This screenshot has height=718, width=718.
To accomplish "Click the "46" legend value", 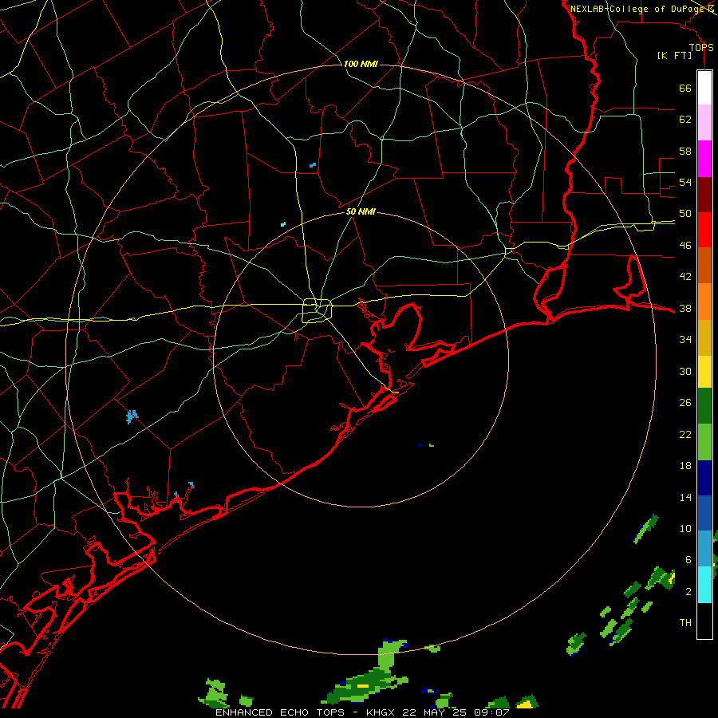I will click(x=685, y=246).
